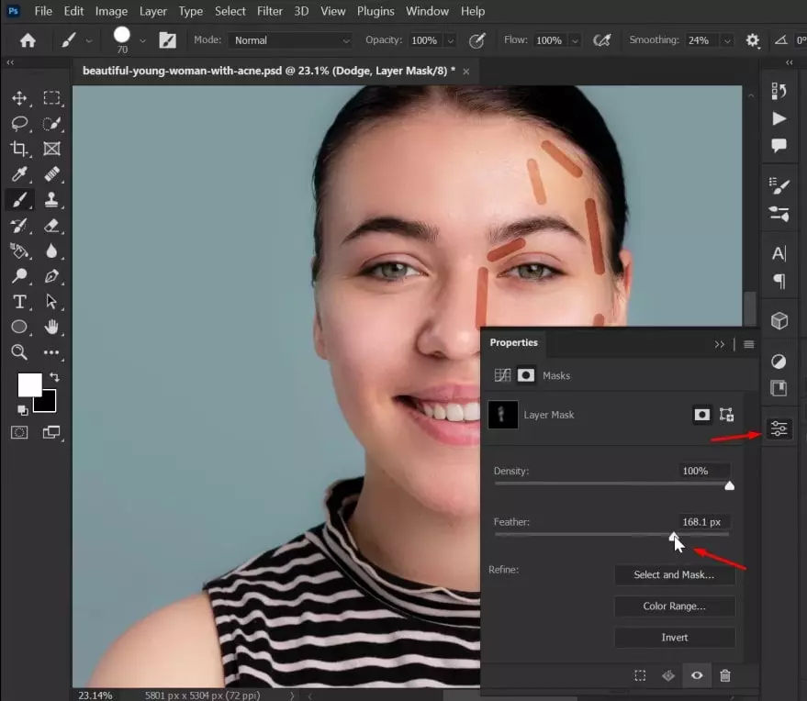Open the Layer menu

[152, 11]
